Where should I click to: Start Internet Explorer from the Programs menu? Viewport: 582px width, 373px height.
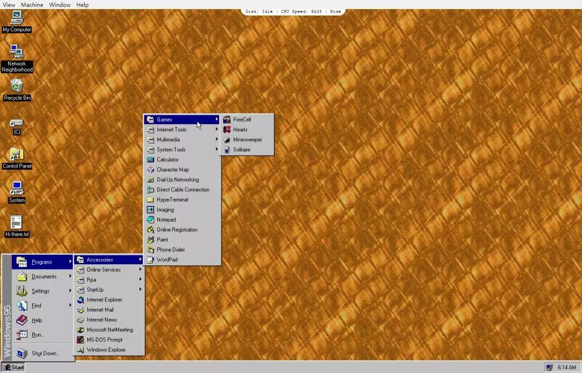pos(105,300)
